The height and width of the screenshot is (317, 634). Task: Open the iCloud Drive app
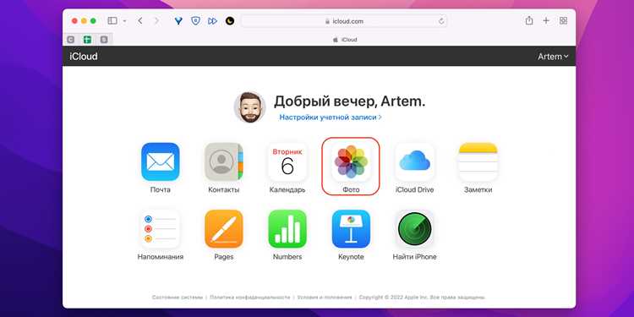[414, 161]
